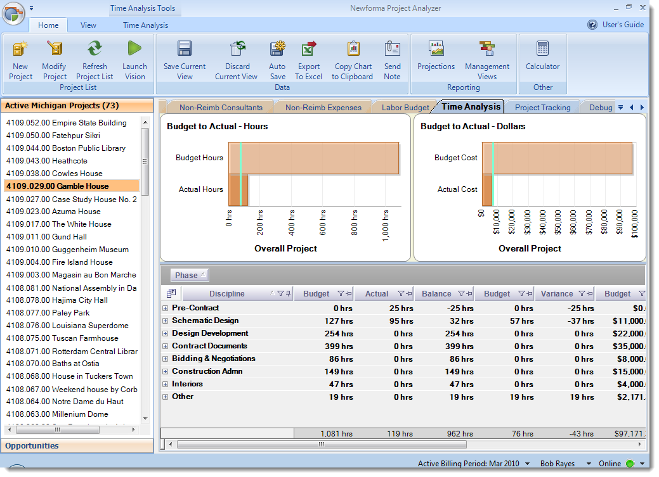Switch to the Project Tracking tab

pos(542,106)
